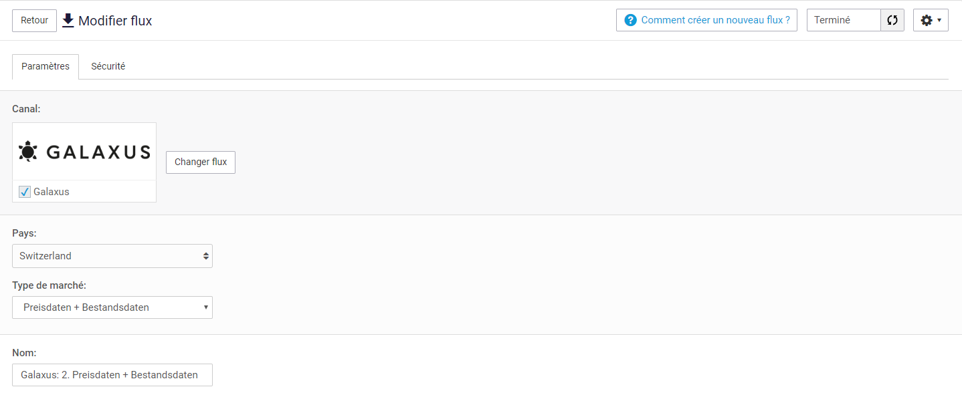Click the Terminé status field
Viewport: 962px width, 395px height.
(844, 20)
